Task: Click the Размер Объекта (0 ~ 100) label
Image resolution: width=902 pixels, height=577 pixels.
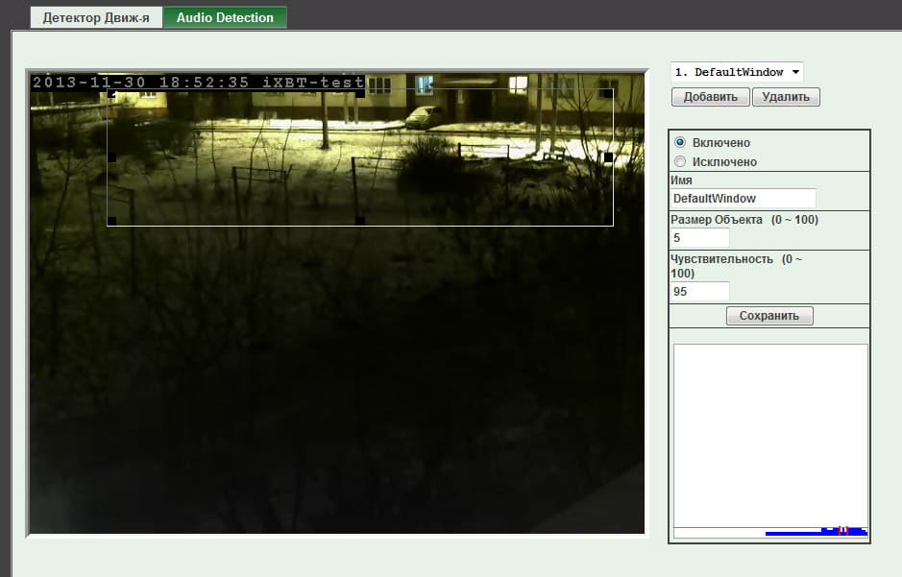Action: click(744, 220)
